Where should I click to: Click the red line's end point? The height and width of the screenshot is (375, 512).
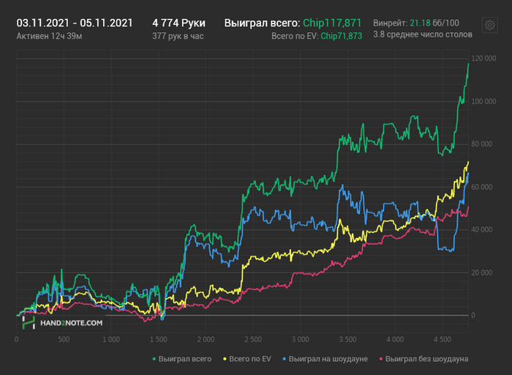click(469, 207)
